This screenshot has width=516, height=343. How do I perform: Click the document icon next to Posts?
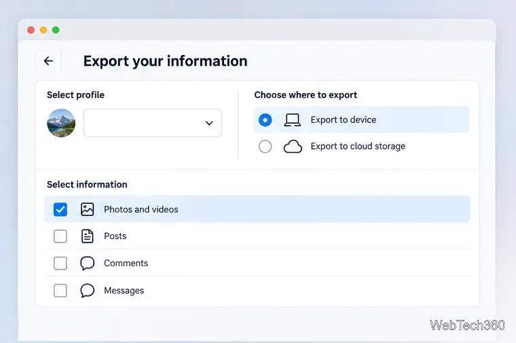(87, 236)
